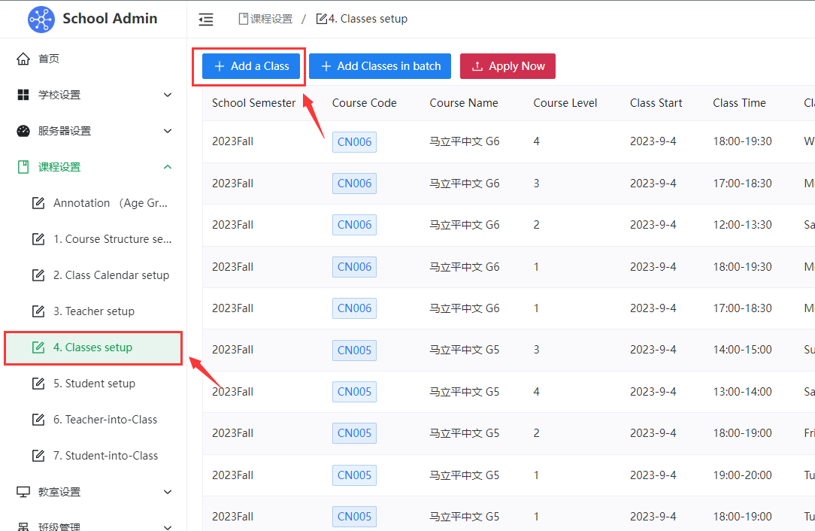Expand the 学校设置 menu chevron
Screen dimensions: 815x531
[168, 95]
